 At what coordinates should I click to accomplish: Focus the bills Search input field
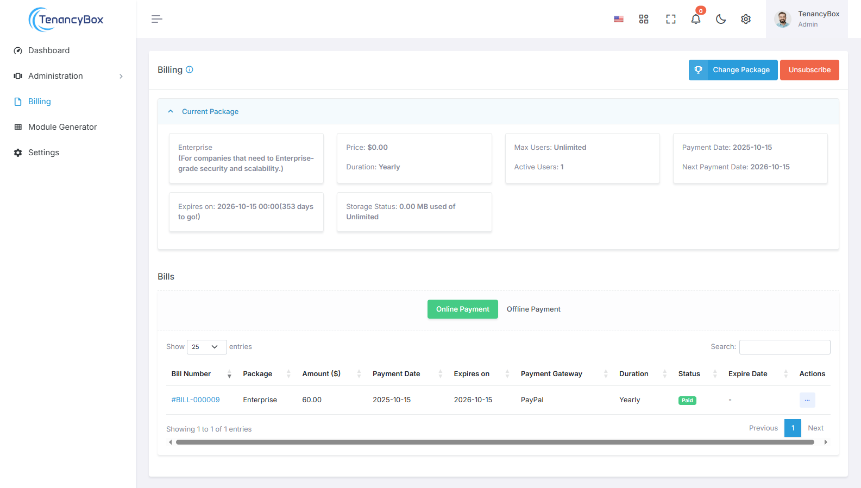pyautogui.click(x=784, y=347)
